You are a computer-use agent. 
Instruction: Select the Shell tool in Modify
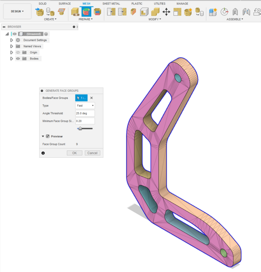pos(144,12)
